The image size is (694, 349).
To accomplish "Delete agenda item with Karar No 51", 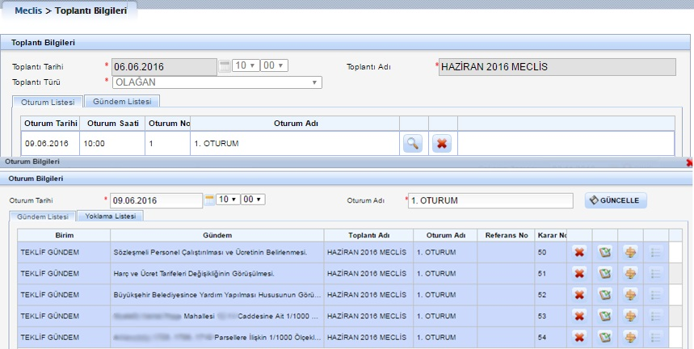I will [579, 273].
